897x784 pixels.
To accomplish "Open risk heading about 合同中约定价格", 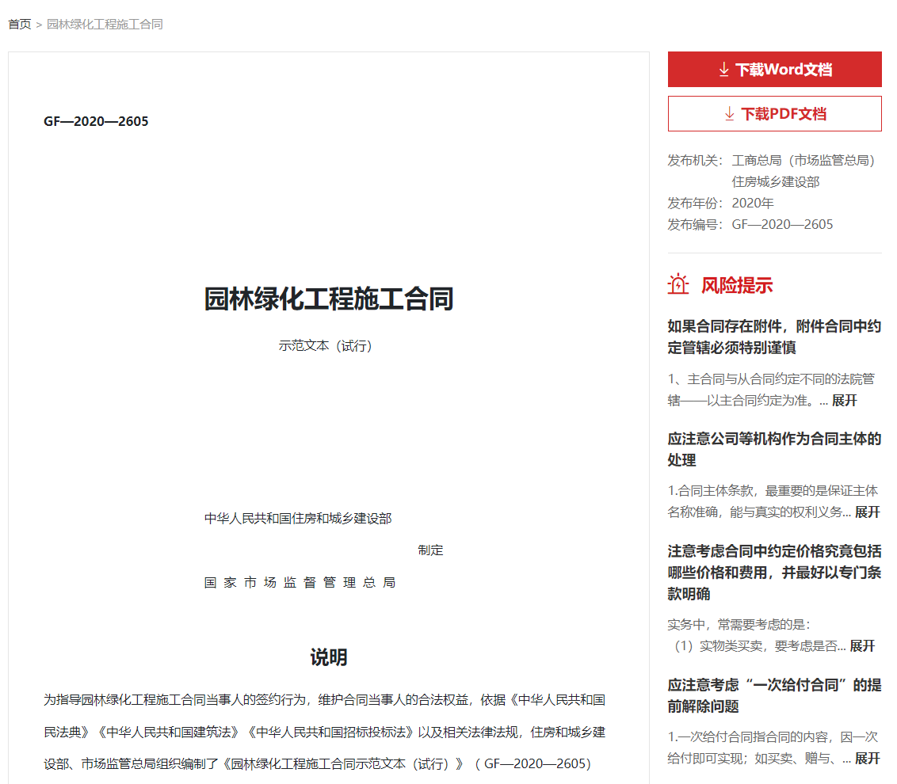I will point(773,572).
